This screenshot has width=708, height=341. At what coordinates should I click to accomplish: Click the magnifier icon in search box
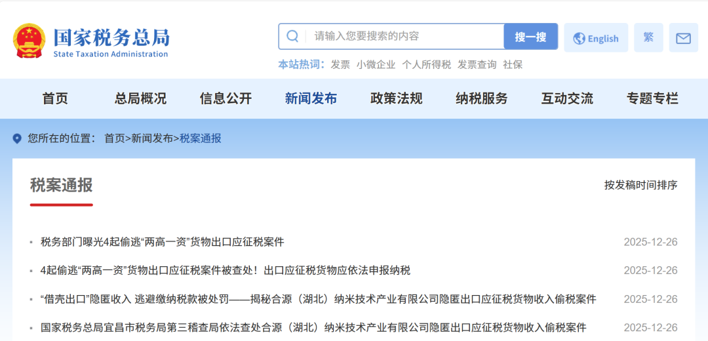(293, 37)
